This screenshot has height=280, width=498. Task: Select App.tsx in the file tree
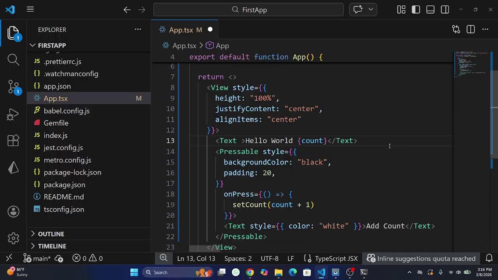pyautogui.click(x=89, y=98)
